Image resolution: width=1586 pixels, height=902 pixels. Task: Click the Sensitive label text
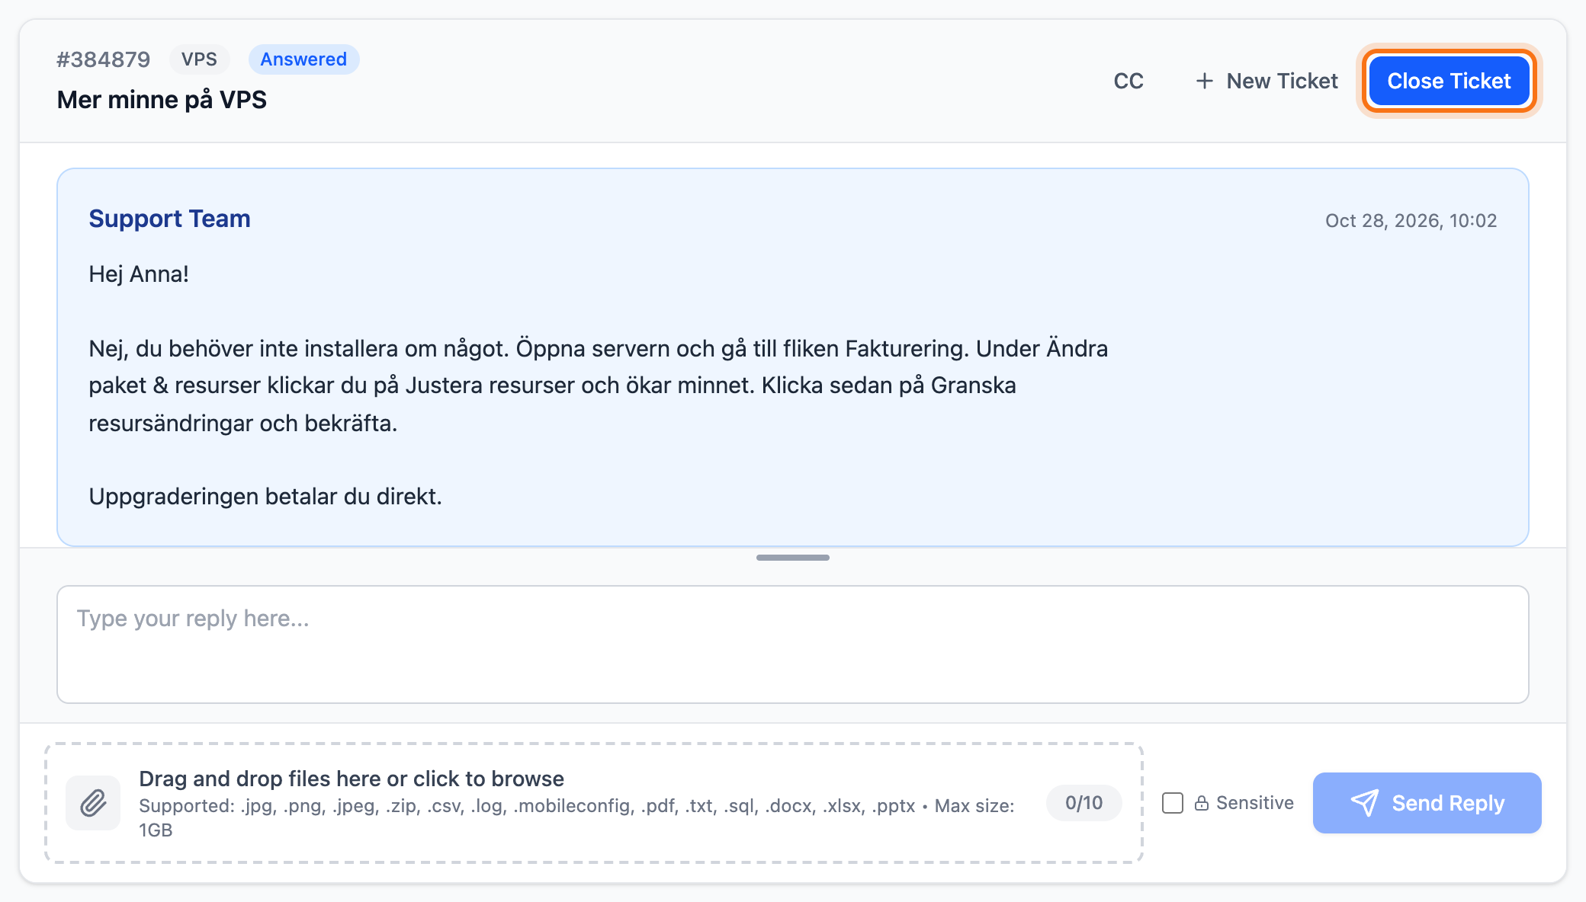click(x=1254, y=803)
